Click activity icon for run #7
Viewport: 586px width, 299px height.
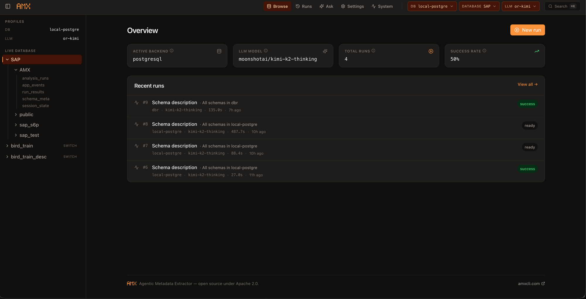tap(137, 146)
